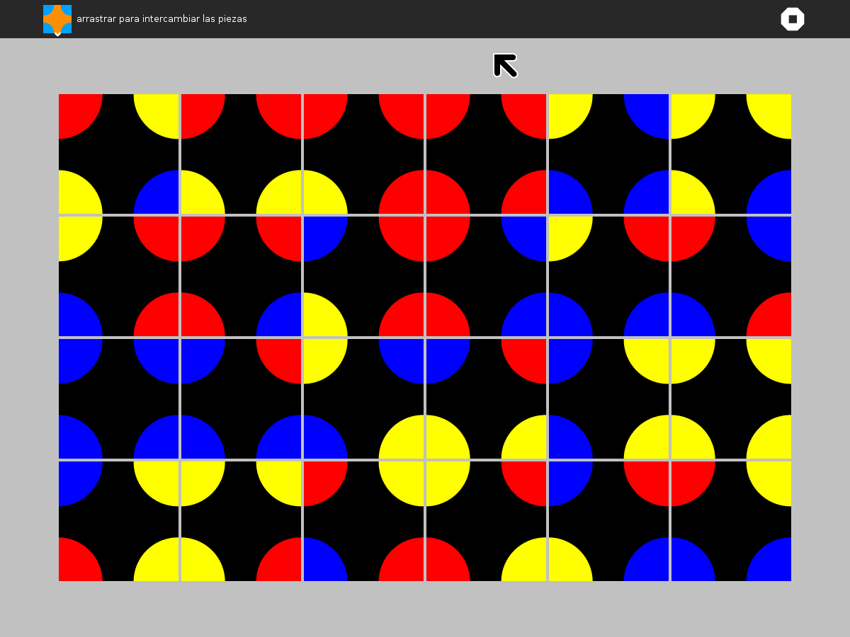Click the text "arrastrar para intercambiar las piezas"

pyautogui.click(x=161, y=19)
